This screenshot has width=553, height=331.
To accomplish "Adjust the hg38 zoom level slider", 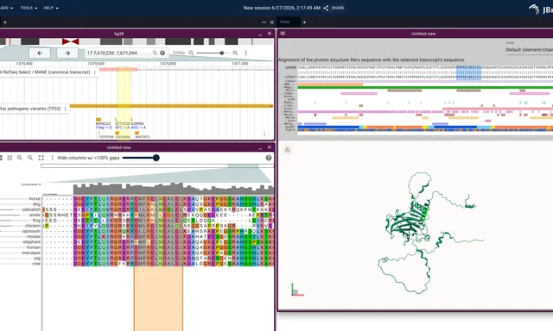I will point(213,53).
